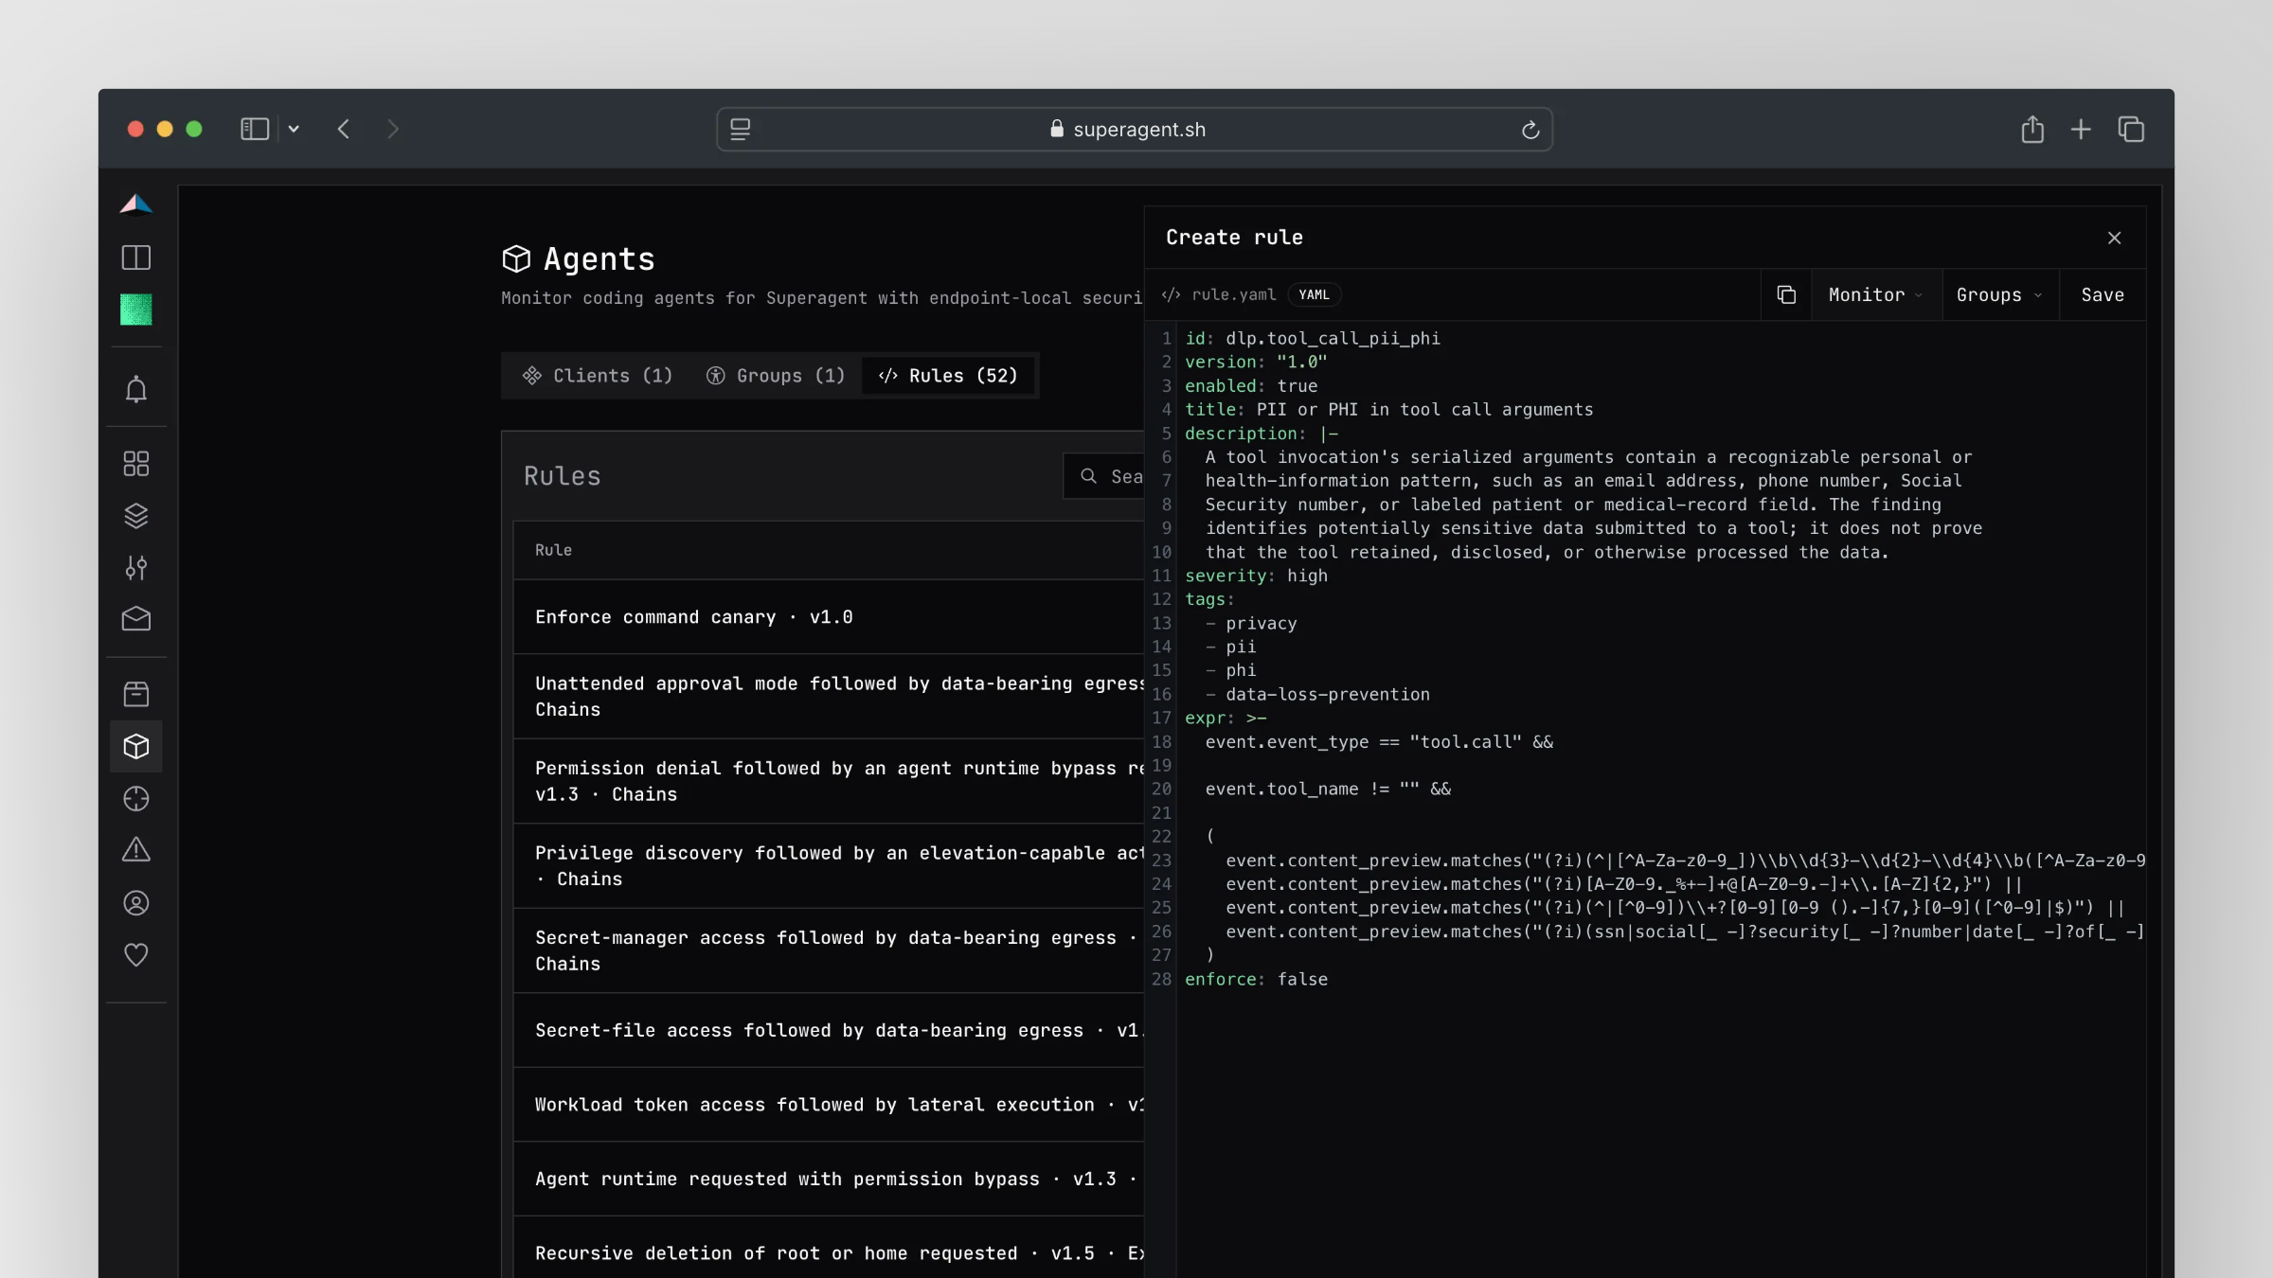This screenshot has width=2273, height=1278.
Task: Open the archive box icon in sidebar
Action: click(136, 694)
